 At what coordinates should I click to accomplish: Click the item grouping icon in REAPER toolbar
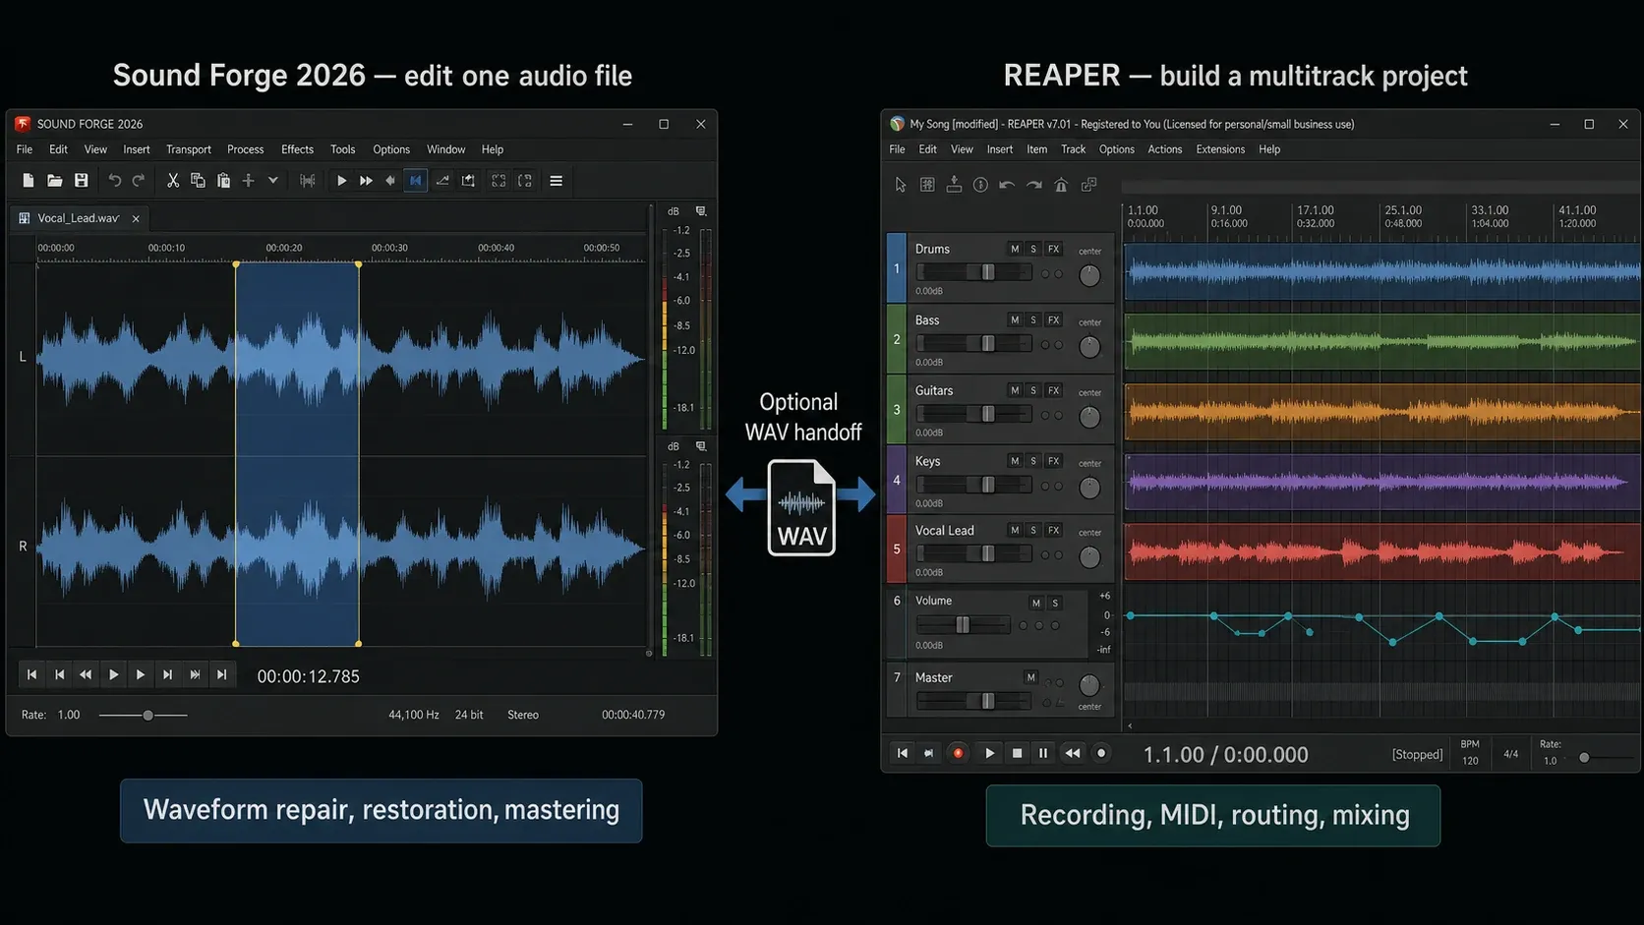tap(1088, 185)
